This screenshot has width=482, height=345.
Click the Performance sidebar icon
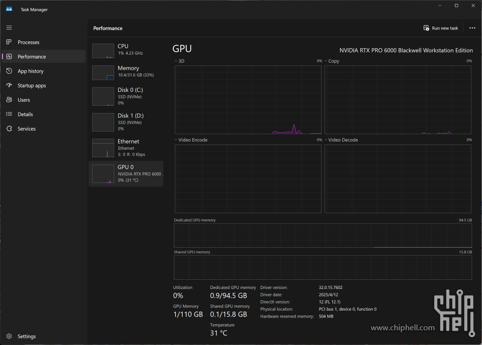click(9, 57)
